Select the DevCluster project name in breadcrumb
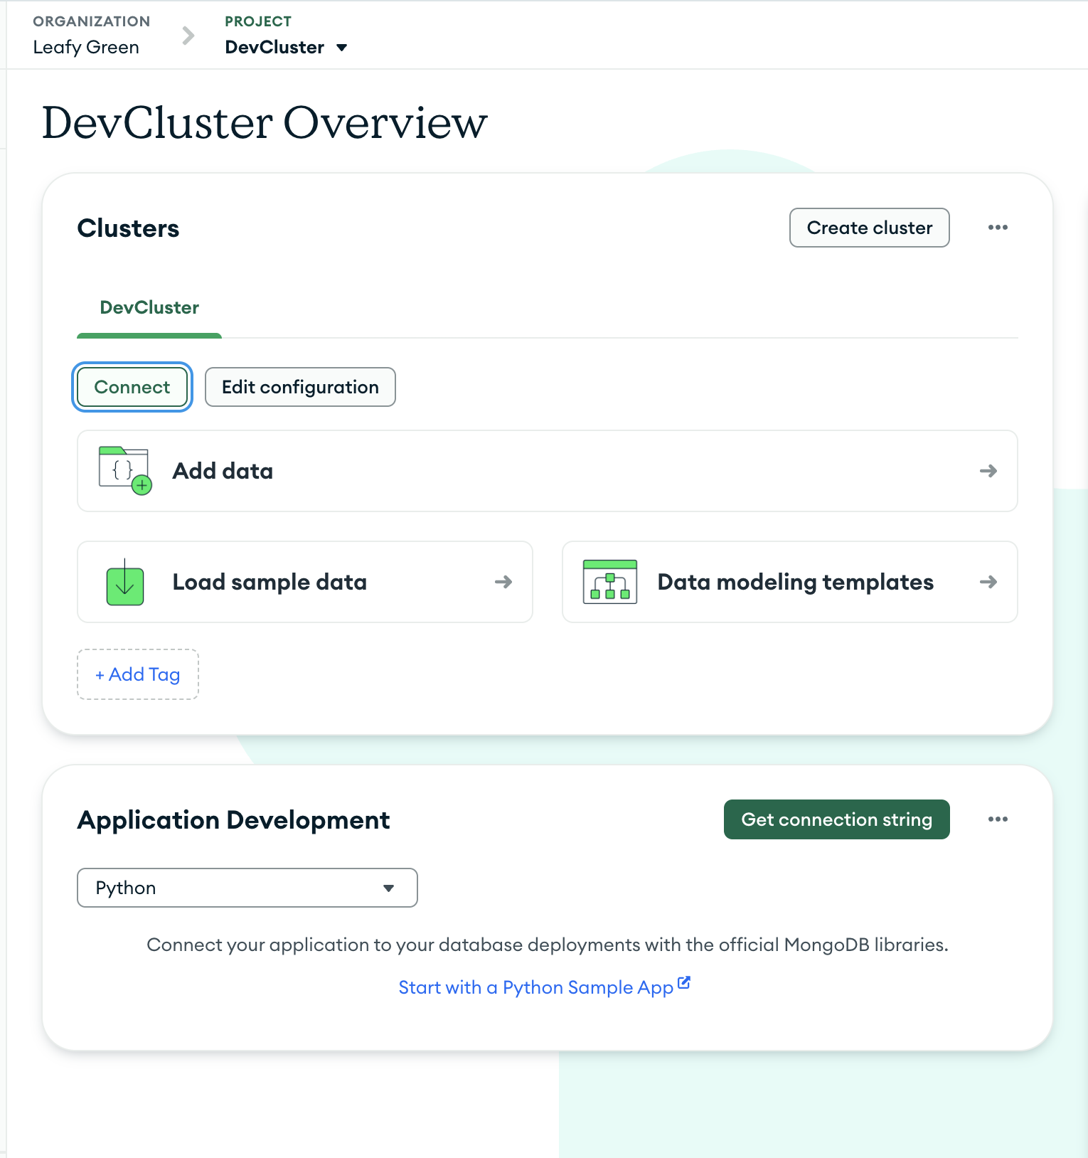 (274, 48)
